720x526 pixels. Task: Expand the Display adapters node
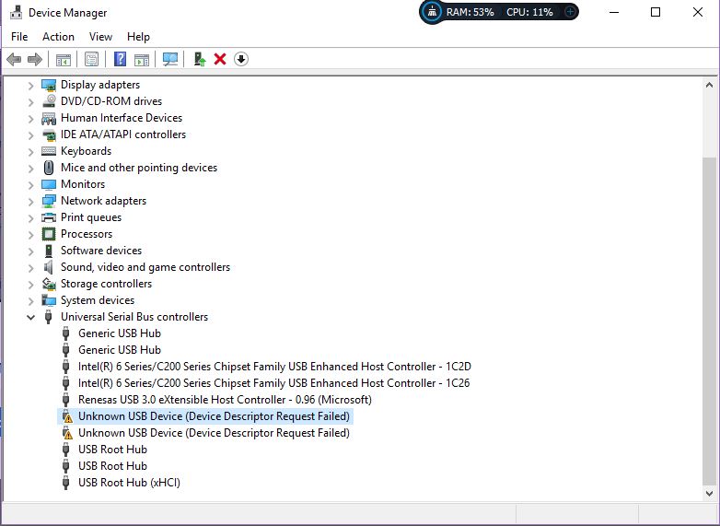(30, 86)
